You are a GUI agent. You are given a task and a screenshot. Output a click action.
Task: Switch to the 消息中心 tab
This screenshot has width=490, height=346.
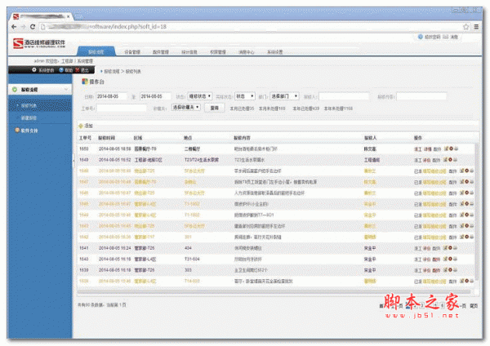tap(247, 52)
